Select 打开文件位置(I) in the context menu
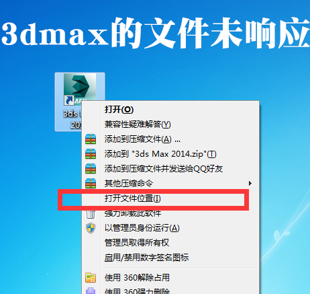This screenshot has width=310, height=294. click(x=133, y=198)
